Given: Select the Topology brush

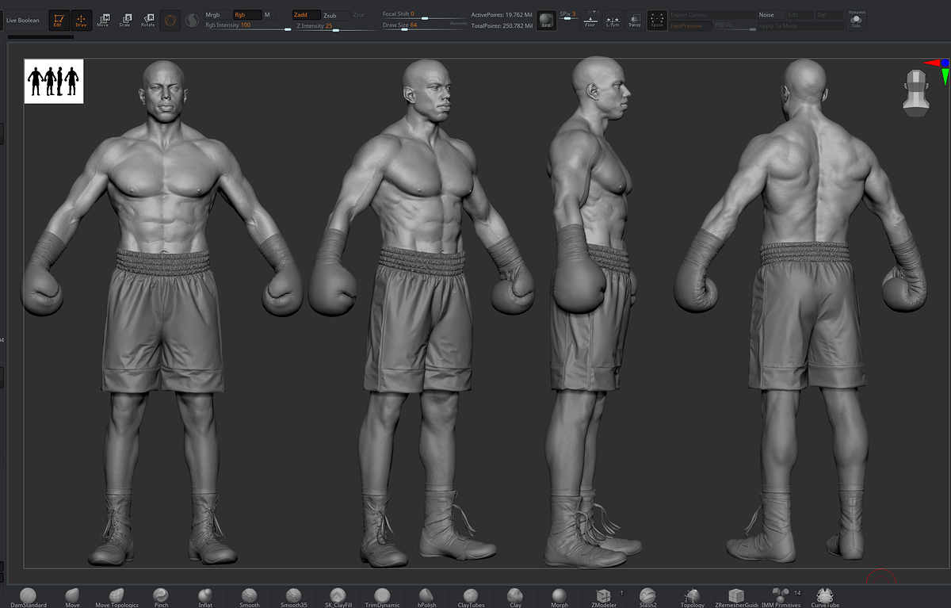Looking at the screenshot, I should (x=692, y=598).
